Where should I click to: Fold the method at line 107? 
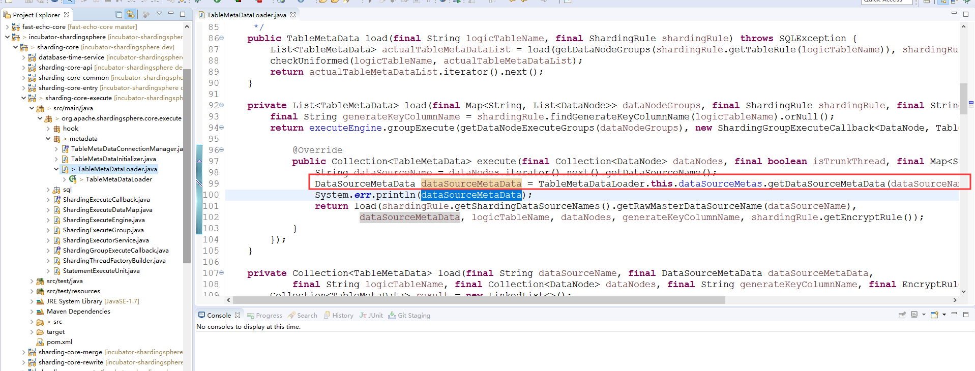[222, 273]
